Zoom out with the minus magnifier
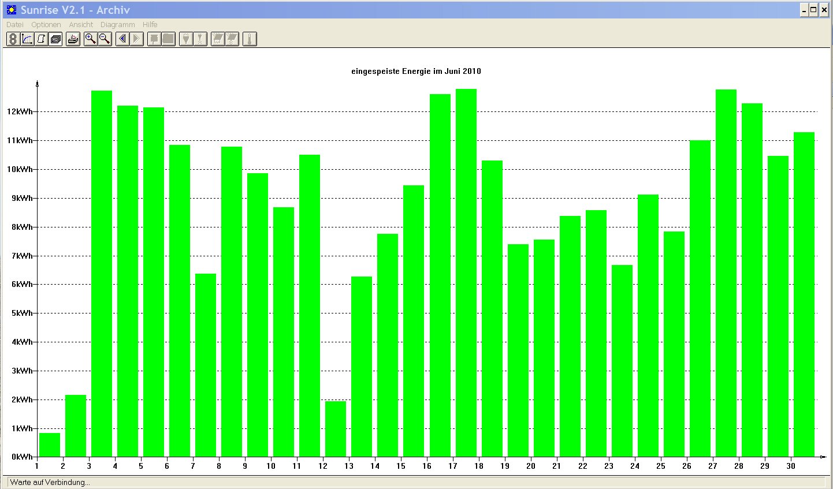 click(x=105, y=39)
